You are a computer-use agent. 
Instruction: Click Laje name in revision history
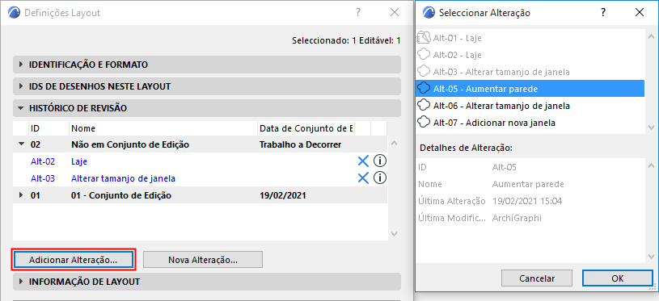click(x=79, y=161)
